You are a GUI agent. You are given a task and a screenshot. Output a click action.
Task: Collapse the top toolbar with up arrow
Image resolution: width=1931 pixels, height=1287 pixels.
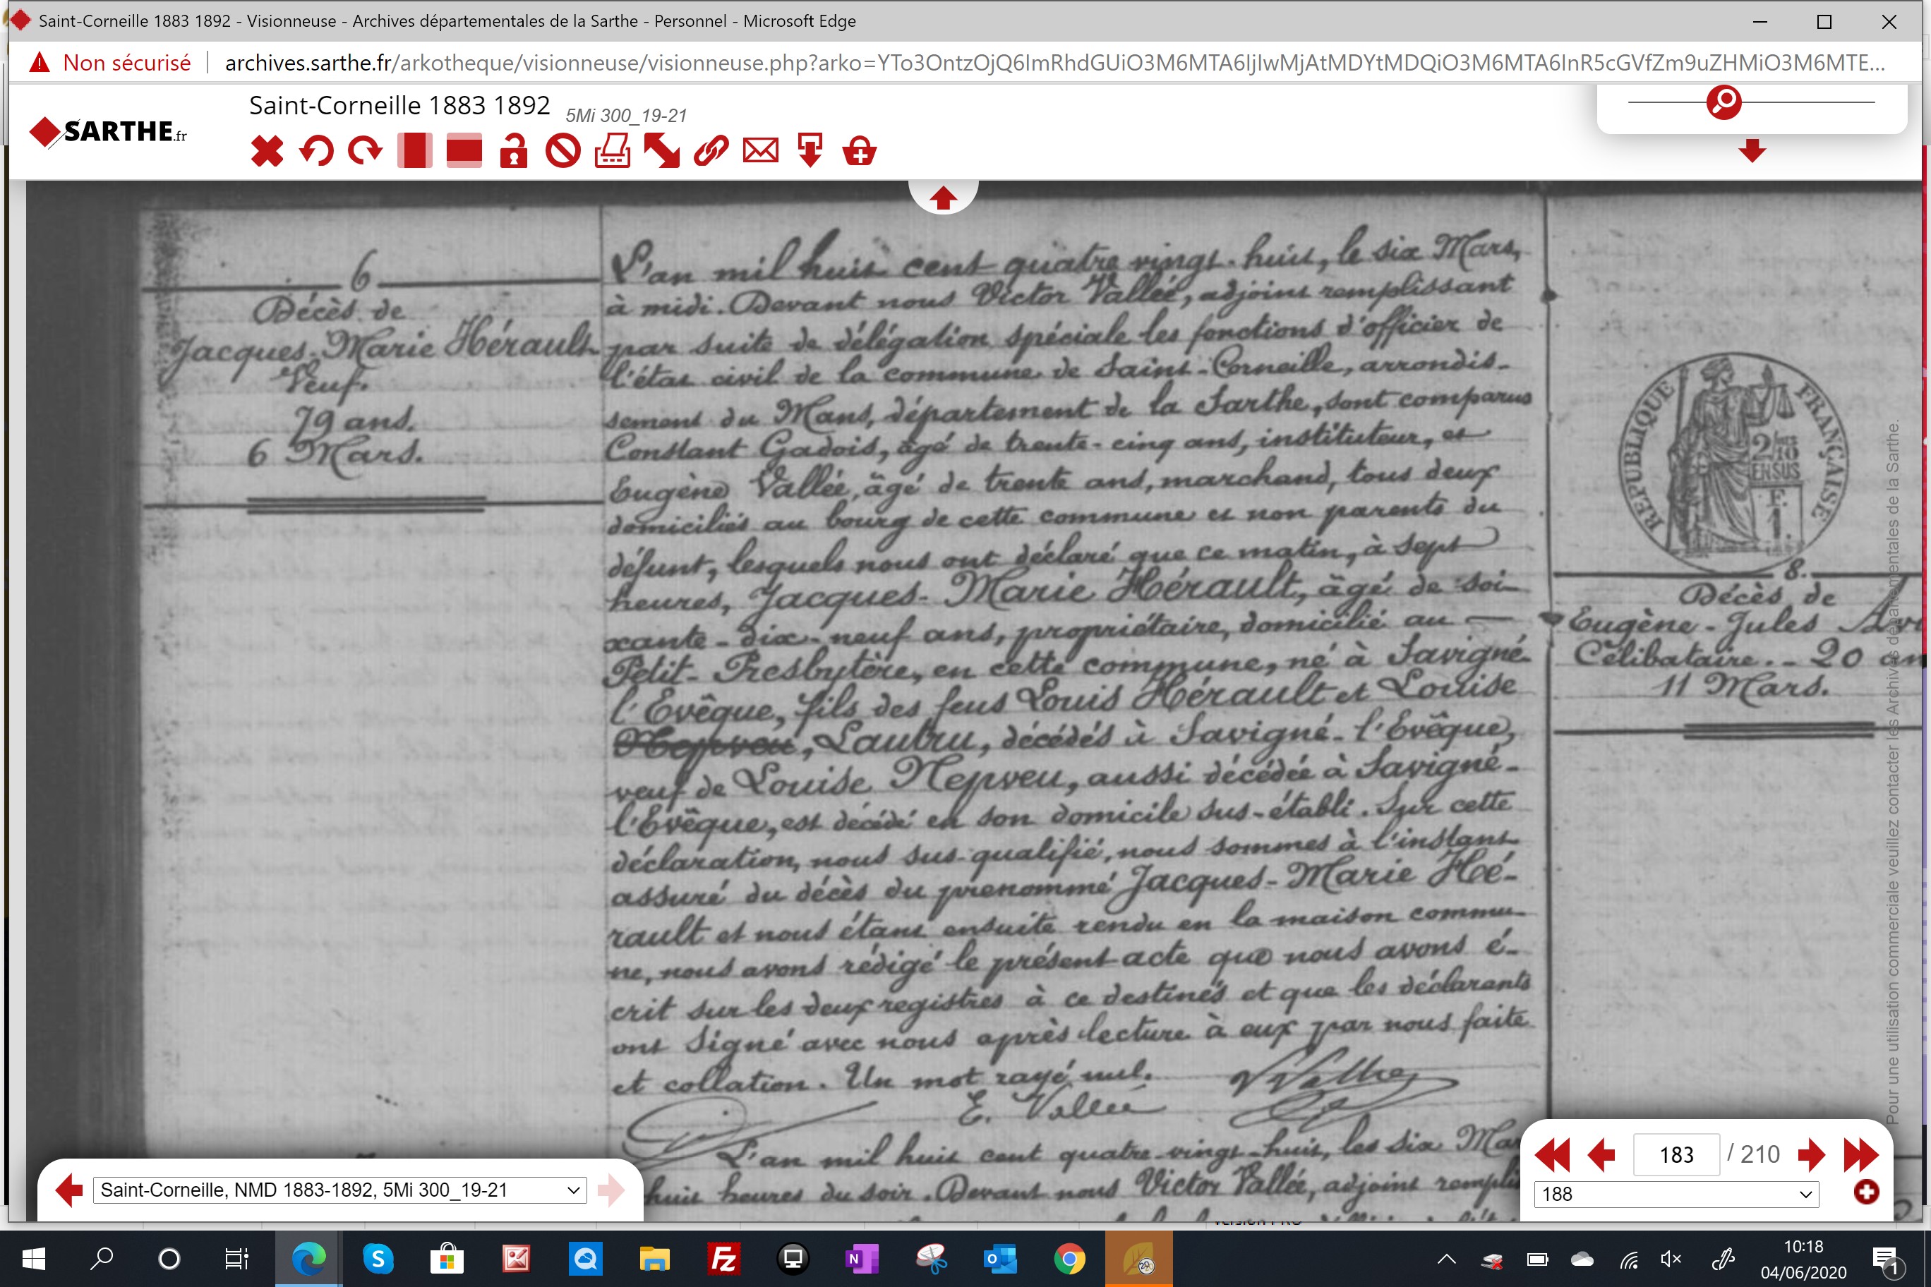[x=942, y=198]
